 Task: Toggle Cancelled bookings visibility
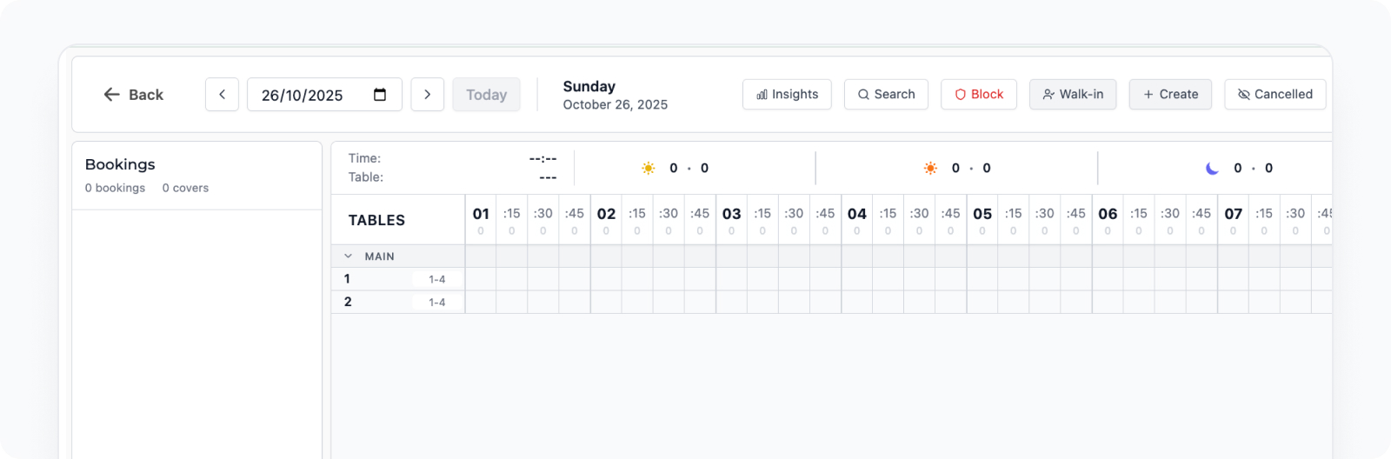1275,95
